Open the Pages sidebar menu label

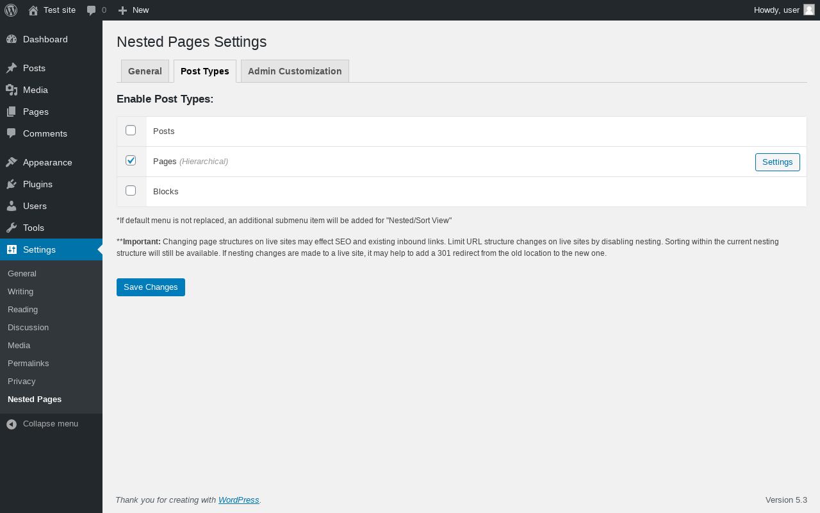coord(36,112)
